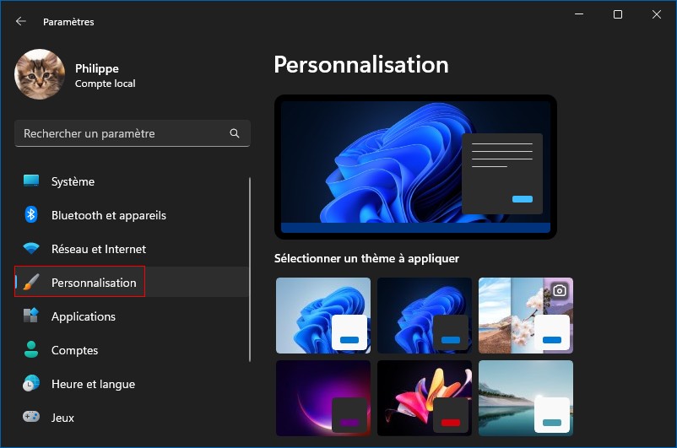This screenshot has height=448, width=677.
Task: Click the Heure et langue globe icon
Action: coord(31,384)
